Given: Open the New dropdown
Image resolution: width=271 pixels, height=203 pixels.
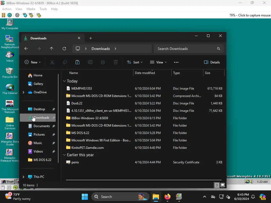Looking at the screenshot, I should tap(33, 62).
